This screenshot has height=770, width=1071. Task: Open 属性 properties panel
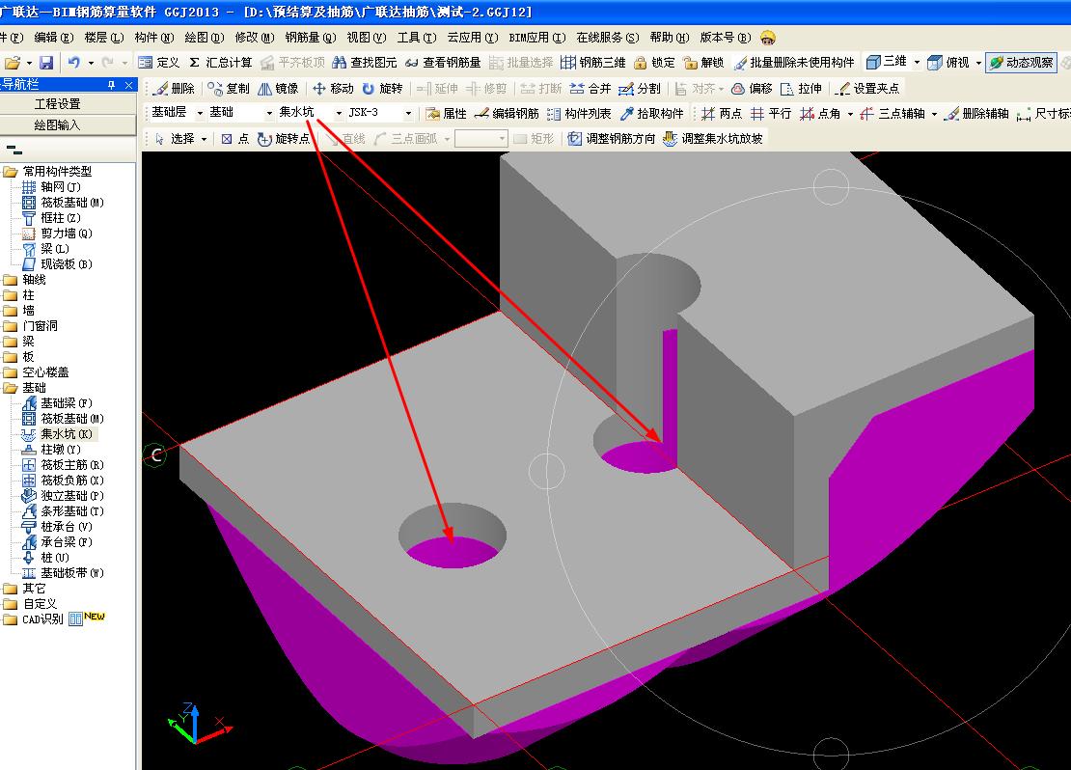coord(446,114)
